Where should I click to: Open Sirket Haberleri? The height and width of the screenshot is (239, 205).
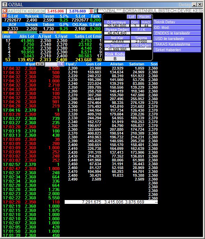click(177, 50)
